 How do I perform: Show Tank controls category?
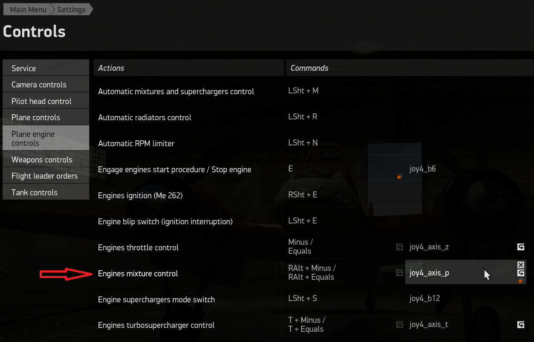click(x=46, y=192)
